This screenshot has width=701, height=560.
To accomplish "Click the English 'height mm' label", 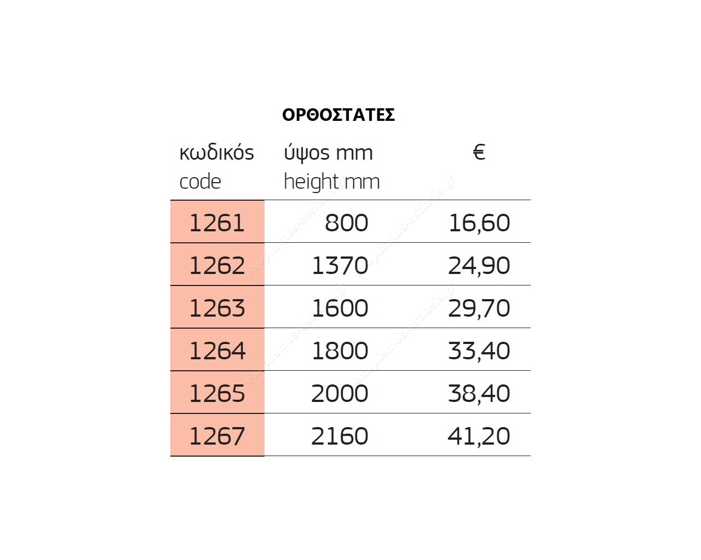I will (x=331, y=182).
